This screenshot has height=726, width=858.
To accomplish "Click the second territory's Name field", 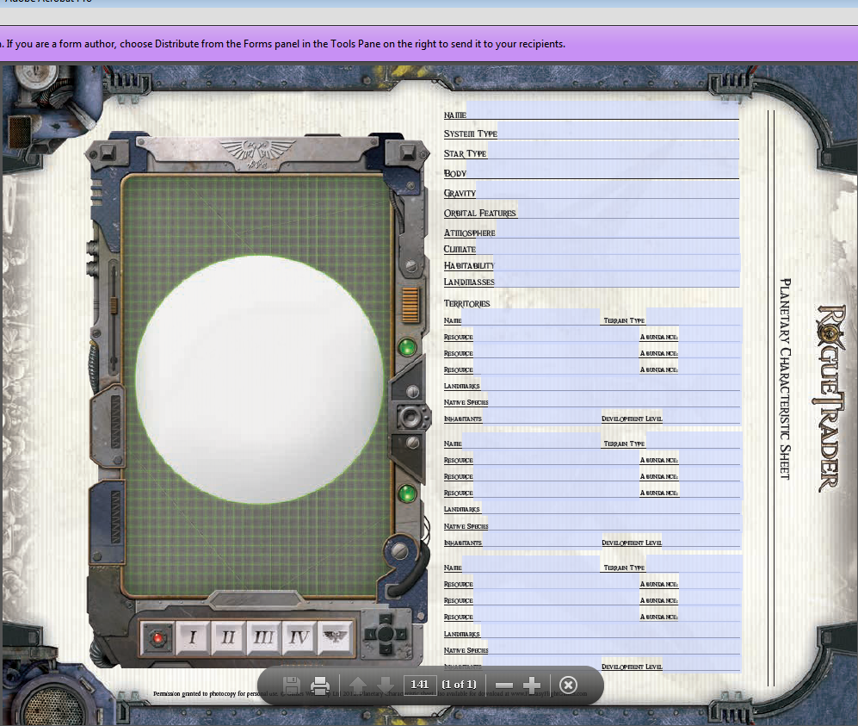I will 531,440.
